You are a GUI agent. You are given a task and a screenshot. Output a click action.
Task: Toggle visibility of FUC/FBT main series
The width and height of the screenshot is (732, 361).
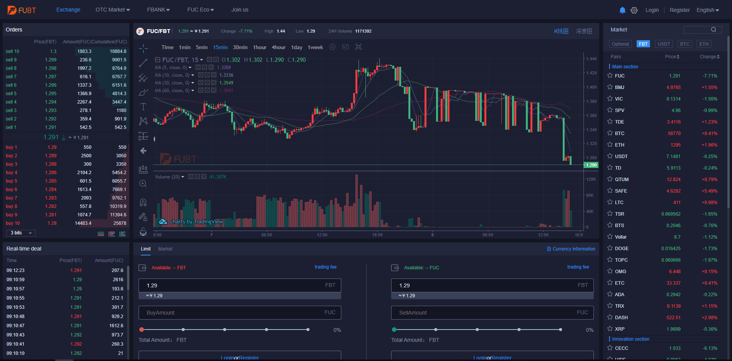click(x=210, y=59)
